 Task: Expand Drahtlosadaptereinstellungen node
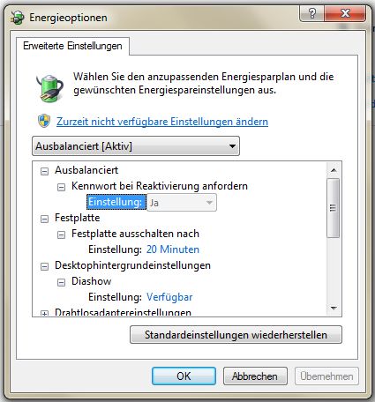[x=44, y=314]
